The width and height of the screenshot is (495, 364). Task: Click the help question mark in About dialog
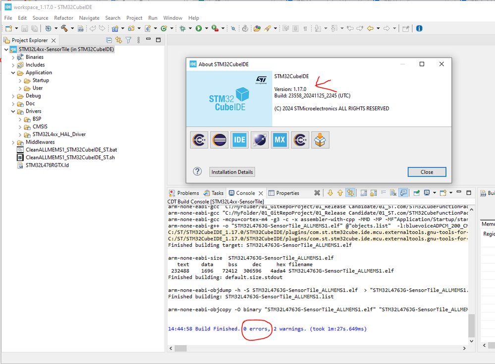tap(197, 172)
